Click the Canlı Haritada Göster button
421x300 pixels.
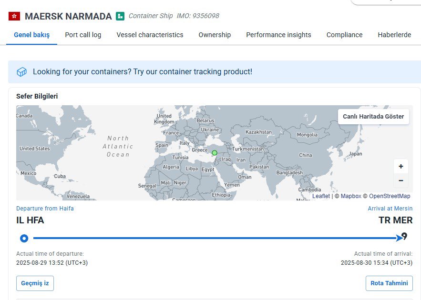pyautogui.click(x=373, y=116)
